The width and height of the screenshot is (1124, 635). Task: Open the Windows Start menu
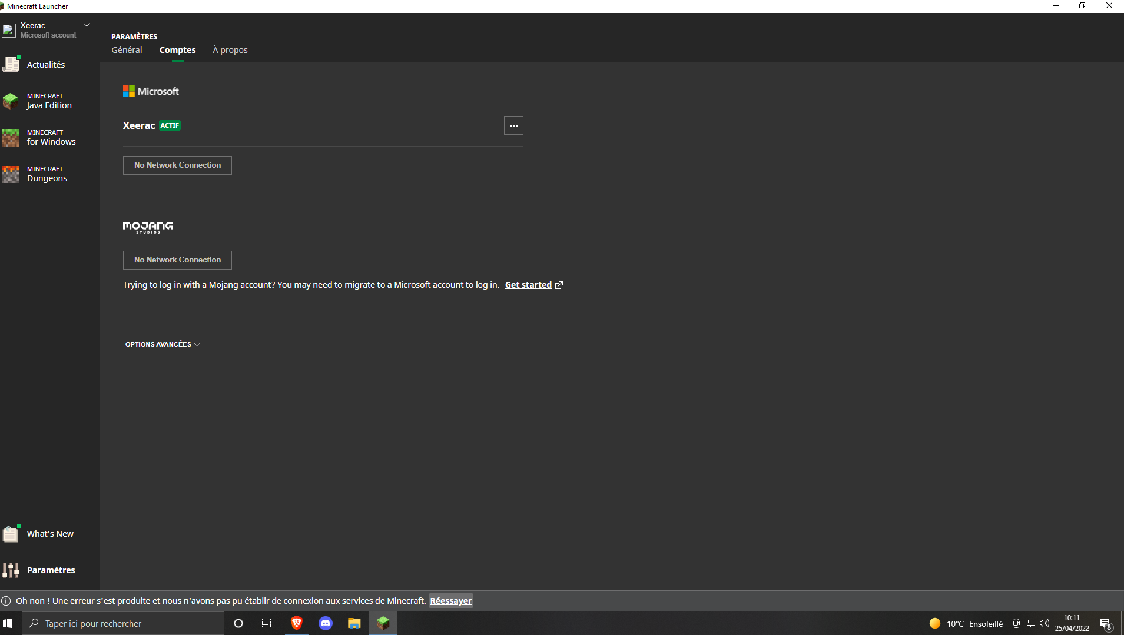coord(8,623)
